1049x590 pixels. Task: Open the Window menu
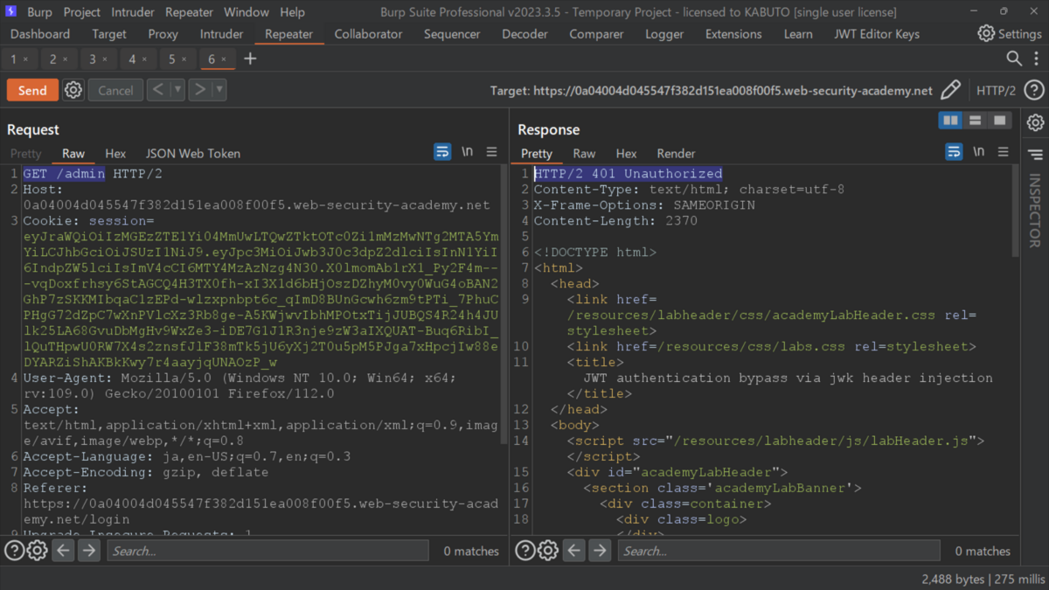[x=247, y=12]
